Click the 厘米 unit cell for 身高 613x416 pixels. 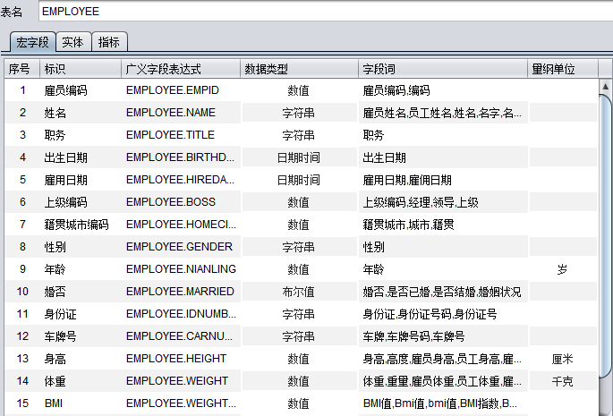[x=562, y=359]
